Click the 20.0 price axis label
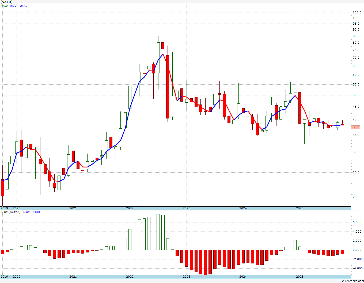This screenshot has width=364, height=283. coord(357,197)
